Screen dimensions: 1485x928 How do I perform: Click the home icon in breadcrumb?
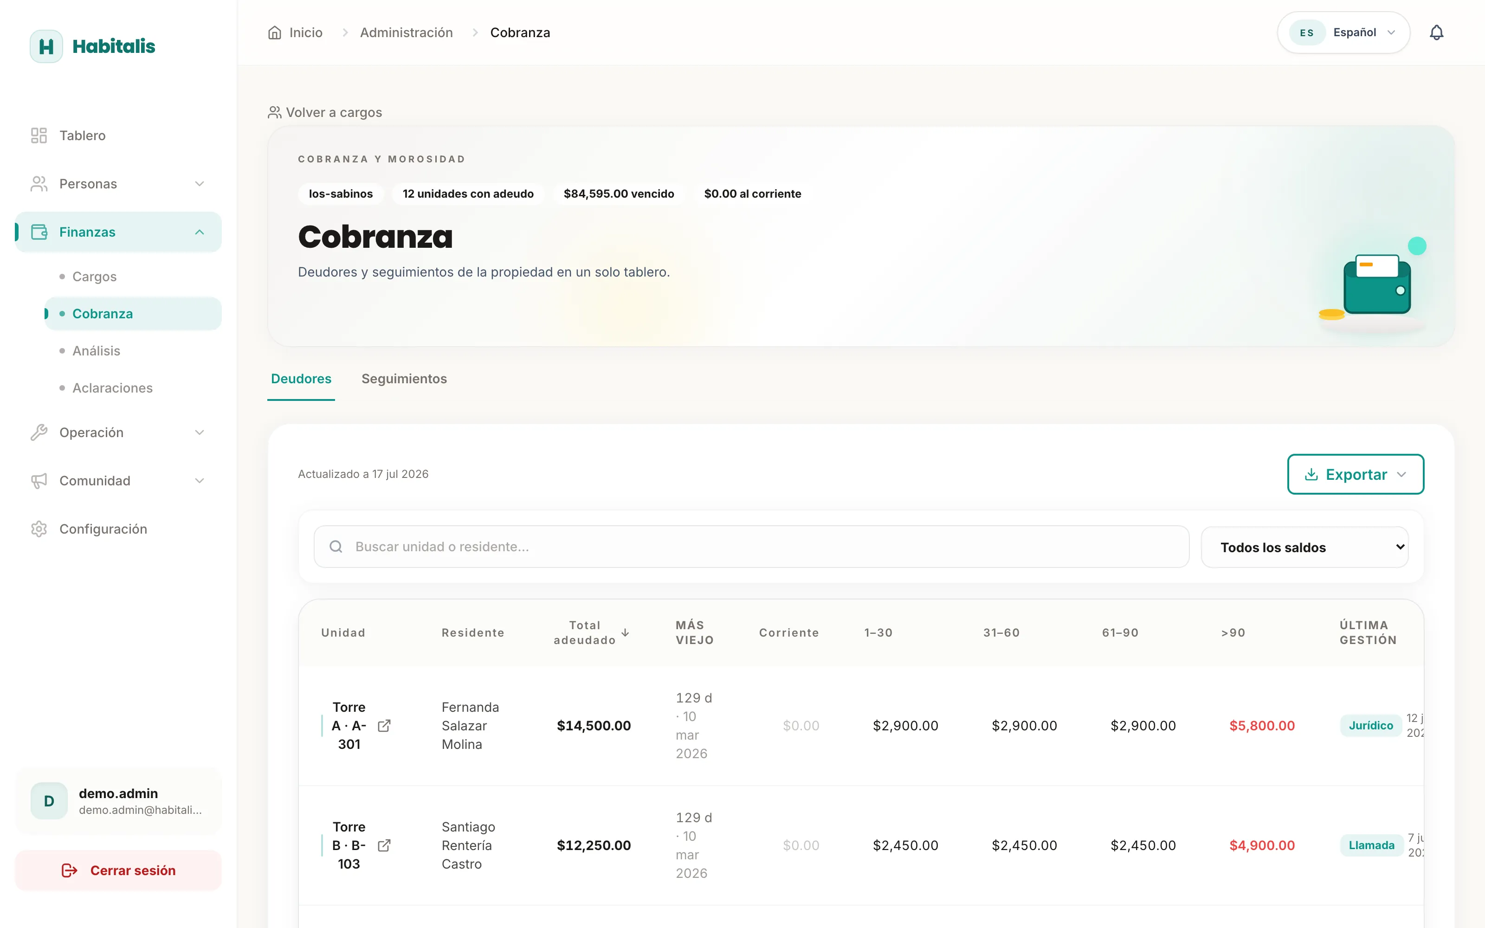pos(274,32)
